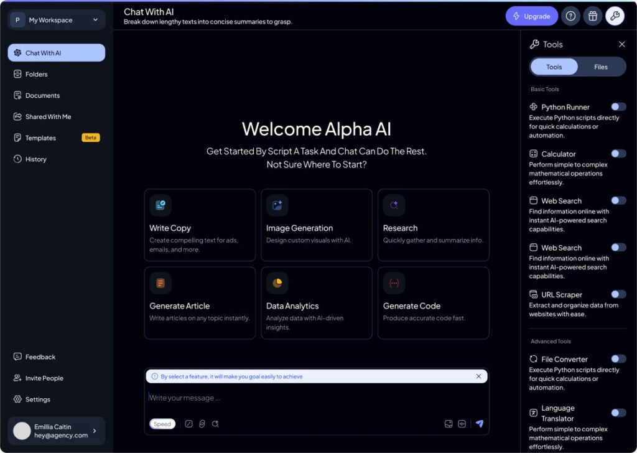
Task: Expand the Emillia Caitin account chevron
Action: pos(95,431)
